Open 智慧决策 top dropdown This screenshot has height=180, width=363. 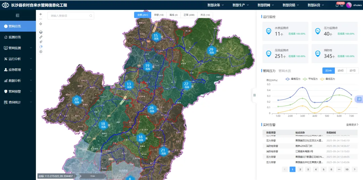(215, 5)
